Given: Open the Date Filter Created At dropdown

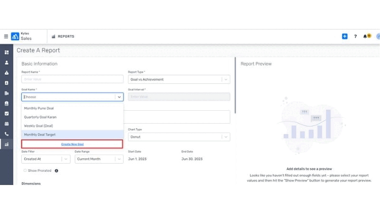Looking at the screenshot, I should point(46,159).
